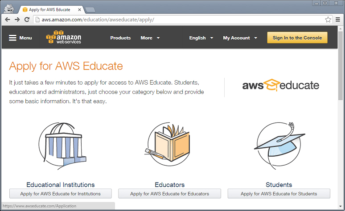Expand the My Account dropdown
This screenshot has height=211, width=345.
click(240, 38)
